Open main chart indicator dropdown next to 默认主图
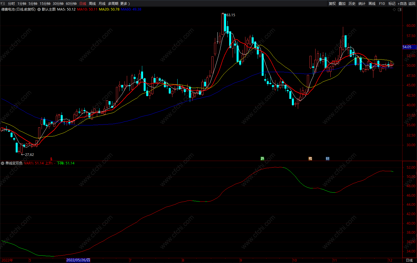417x263 pixels. click(x=39, y=9)
